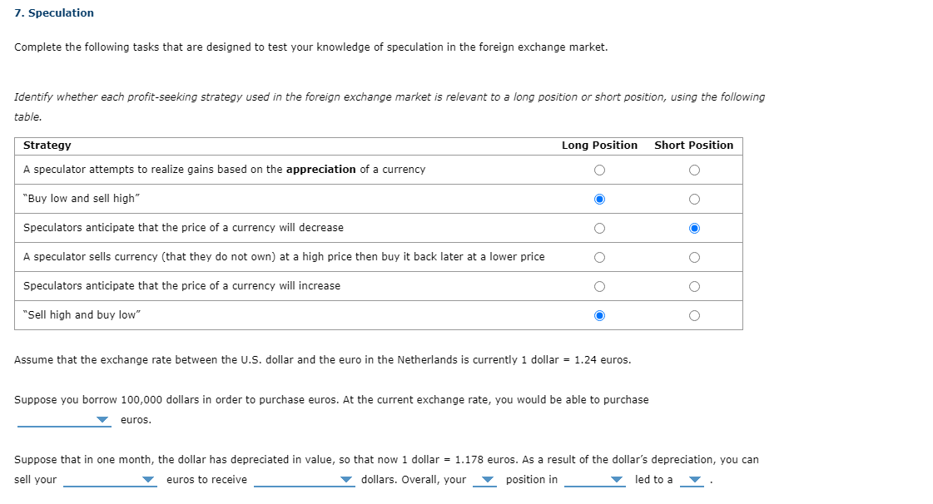This screenshot has height=504, width=933.
Task: Select Short Position for "Buy low and sell high"
Action: pyautogui.click(x=693, y=199)
